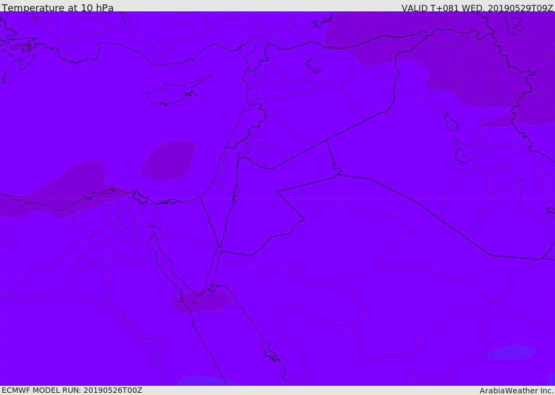
Task: Click the 'VALID T+081 WED. 20190529T09Z' label
Action: pos(477,8)
